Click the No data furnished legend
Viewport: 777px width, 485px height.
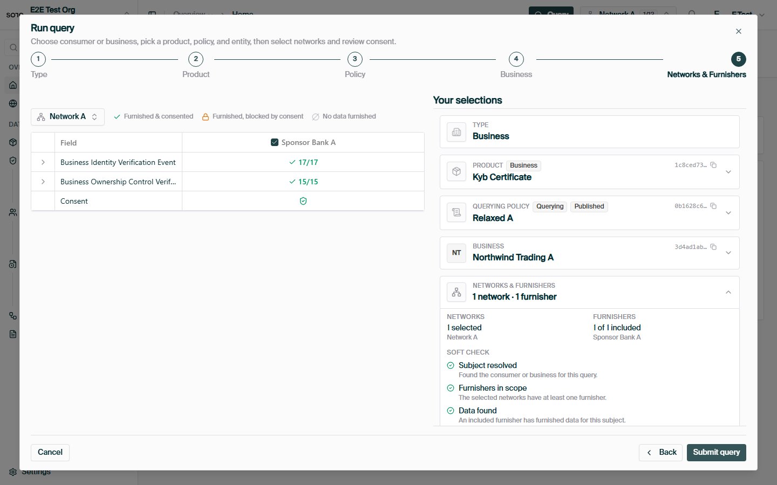344,116
